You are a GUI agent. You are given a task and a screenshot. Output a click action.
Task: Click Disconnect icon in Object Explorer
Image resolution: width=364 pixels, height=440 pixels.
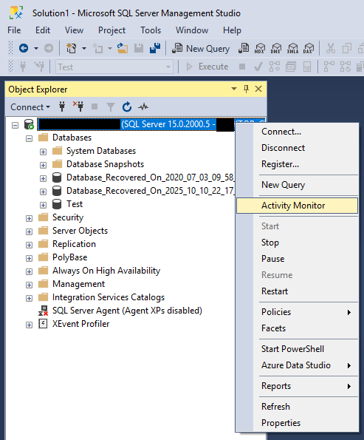78,106
